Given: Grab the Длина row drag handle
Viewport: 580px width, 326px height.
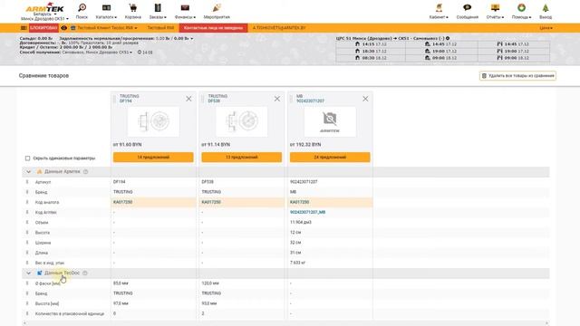Looking at the screenshot, I should tap(27, 253).
